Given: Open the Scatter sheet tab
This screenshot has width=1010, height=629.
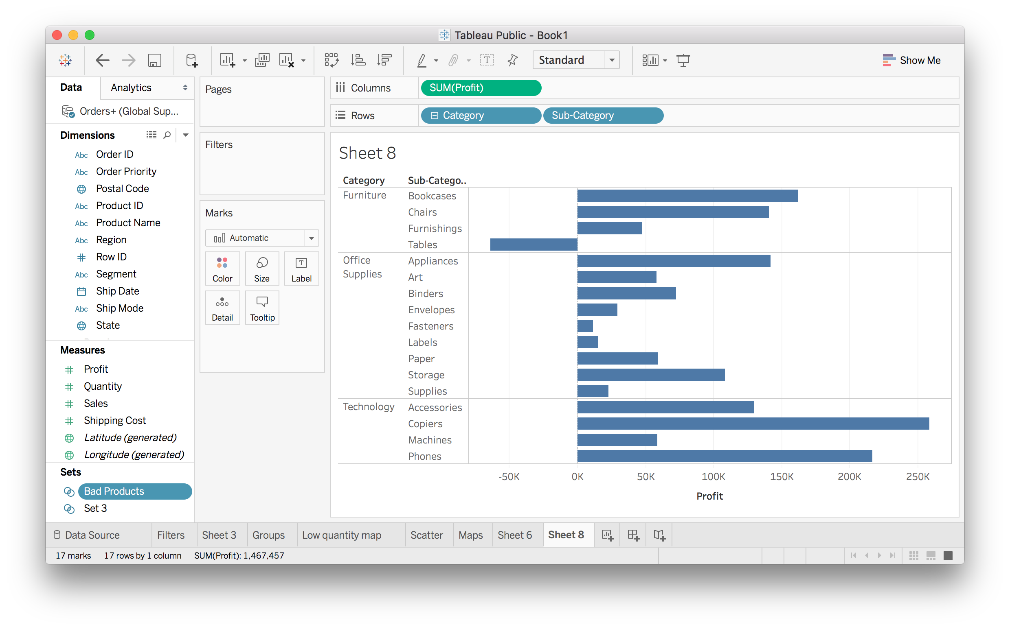Looking at the screenshot, I should pyautogui.click(x=426, y=535).
